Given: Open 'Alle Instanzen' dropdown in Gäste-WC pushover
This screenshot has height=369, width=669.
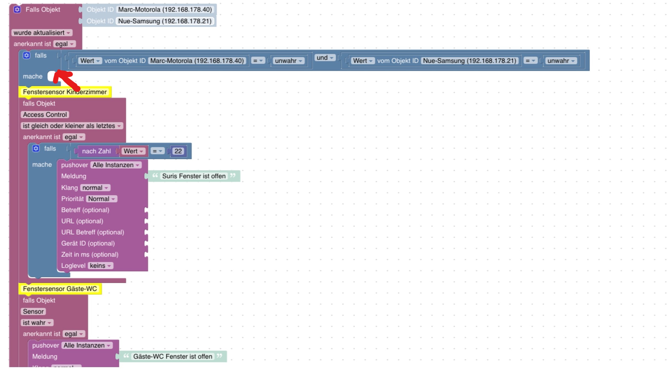Looking at the screenshot, I should 87,346.
